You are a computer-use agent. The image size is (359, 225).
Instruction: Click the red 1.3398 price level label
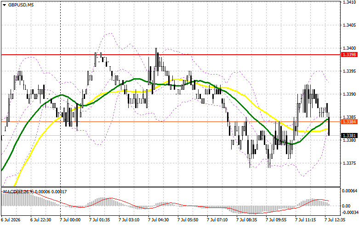[x=350, y=55]
